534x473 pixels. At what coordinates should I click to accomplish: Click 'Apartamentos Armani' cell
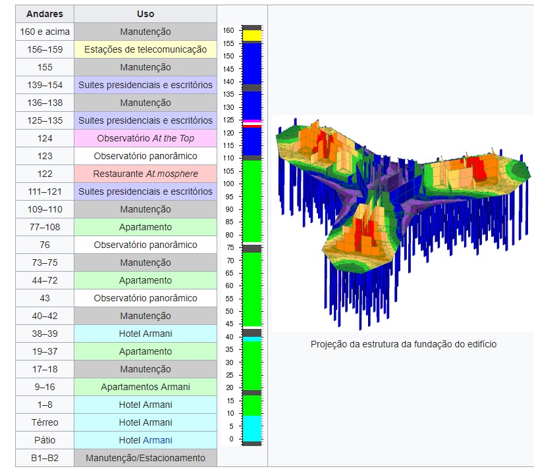(146, 387)
